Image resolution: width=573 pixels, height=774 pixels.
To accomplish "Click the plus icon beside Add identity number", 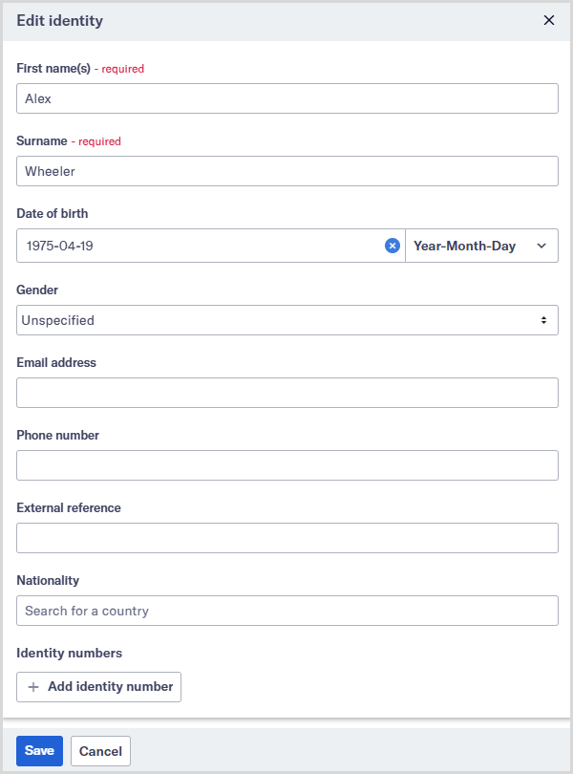I will [x=34, y=686].
